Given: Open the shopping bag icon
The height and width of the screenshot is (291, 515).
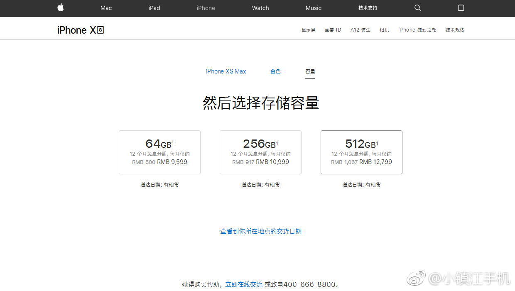Looking at the screenshot, I should (461, 7).
